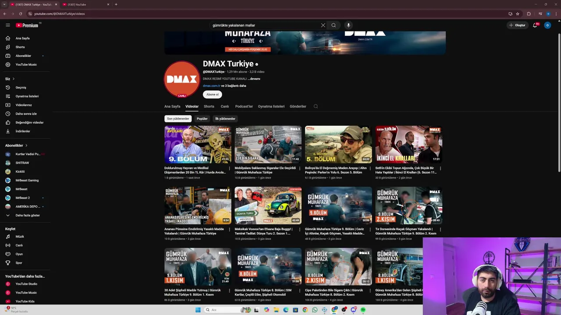
Task: Open the DMAX channel avatar
Action: [x=182, y=79]
